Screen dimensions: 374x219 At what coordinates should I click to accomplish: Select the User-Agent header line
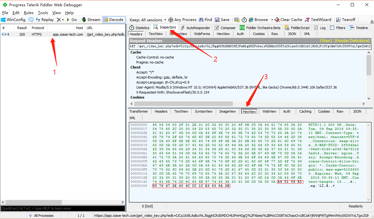[x=236, y=87]
